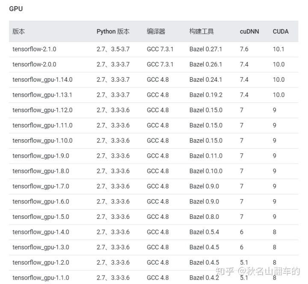Click cuDNN value 7.6

[244, 49]
